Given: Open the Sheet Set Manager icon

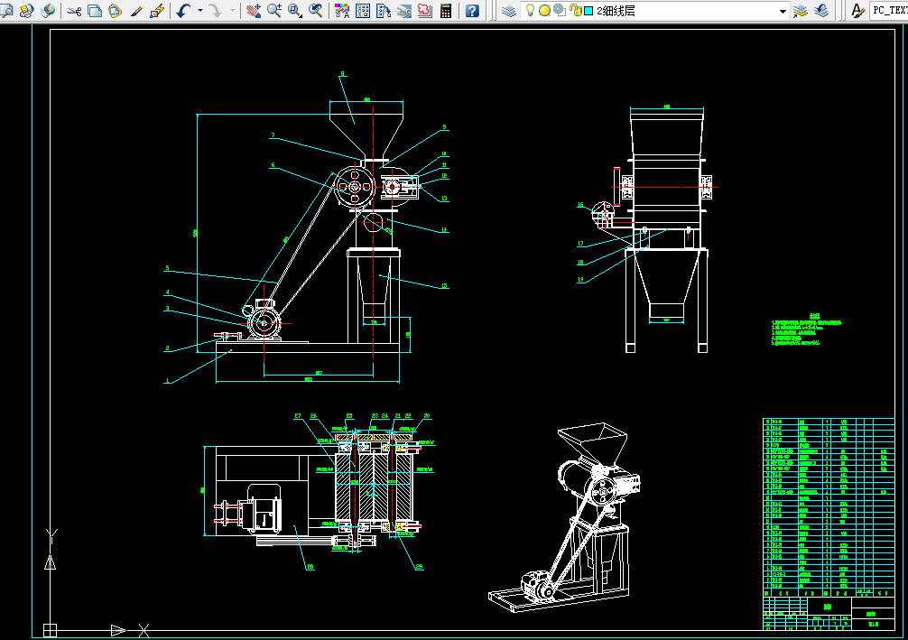Looking at the screenshot, I should [x=404, y=11].
